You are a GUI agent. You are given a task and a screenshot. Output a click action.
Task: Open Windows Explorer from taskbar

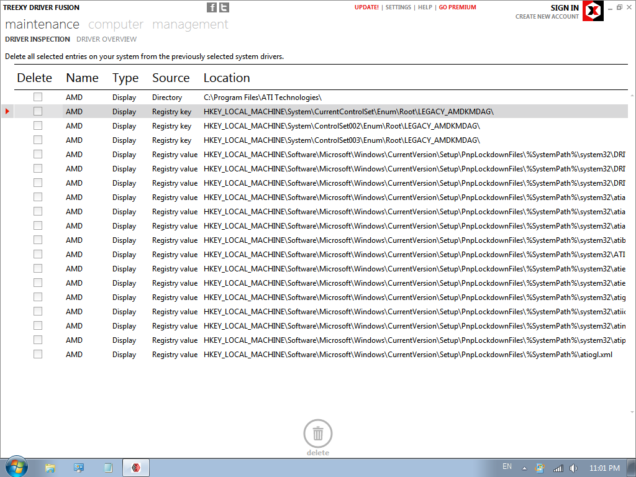point(50,468)
